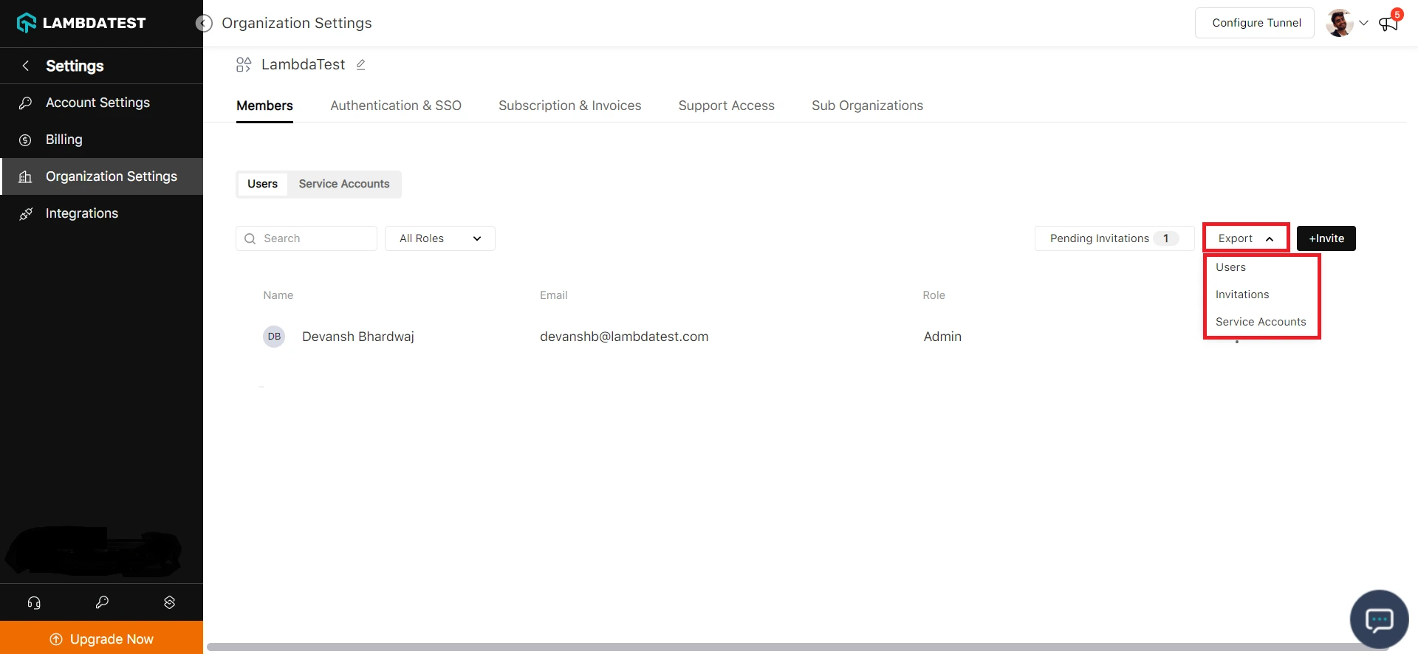Collapse the sidebar with the arrow icon

pyautogui.click(x=204, y=24)
